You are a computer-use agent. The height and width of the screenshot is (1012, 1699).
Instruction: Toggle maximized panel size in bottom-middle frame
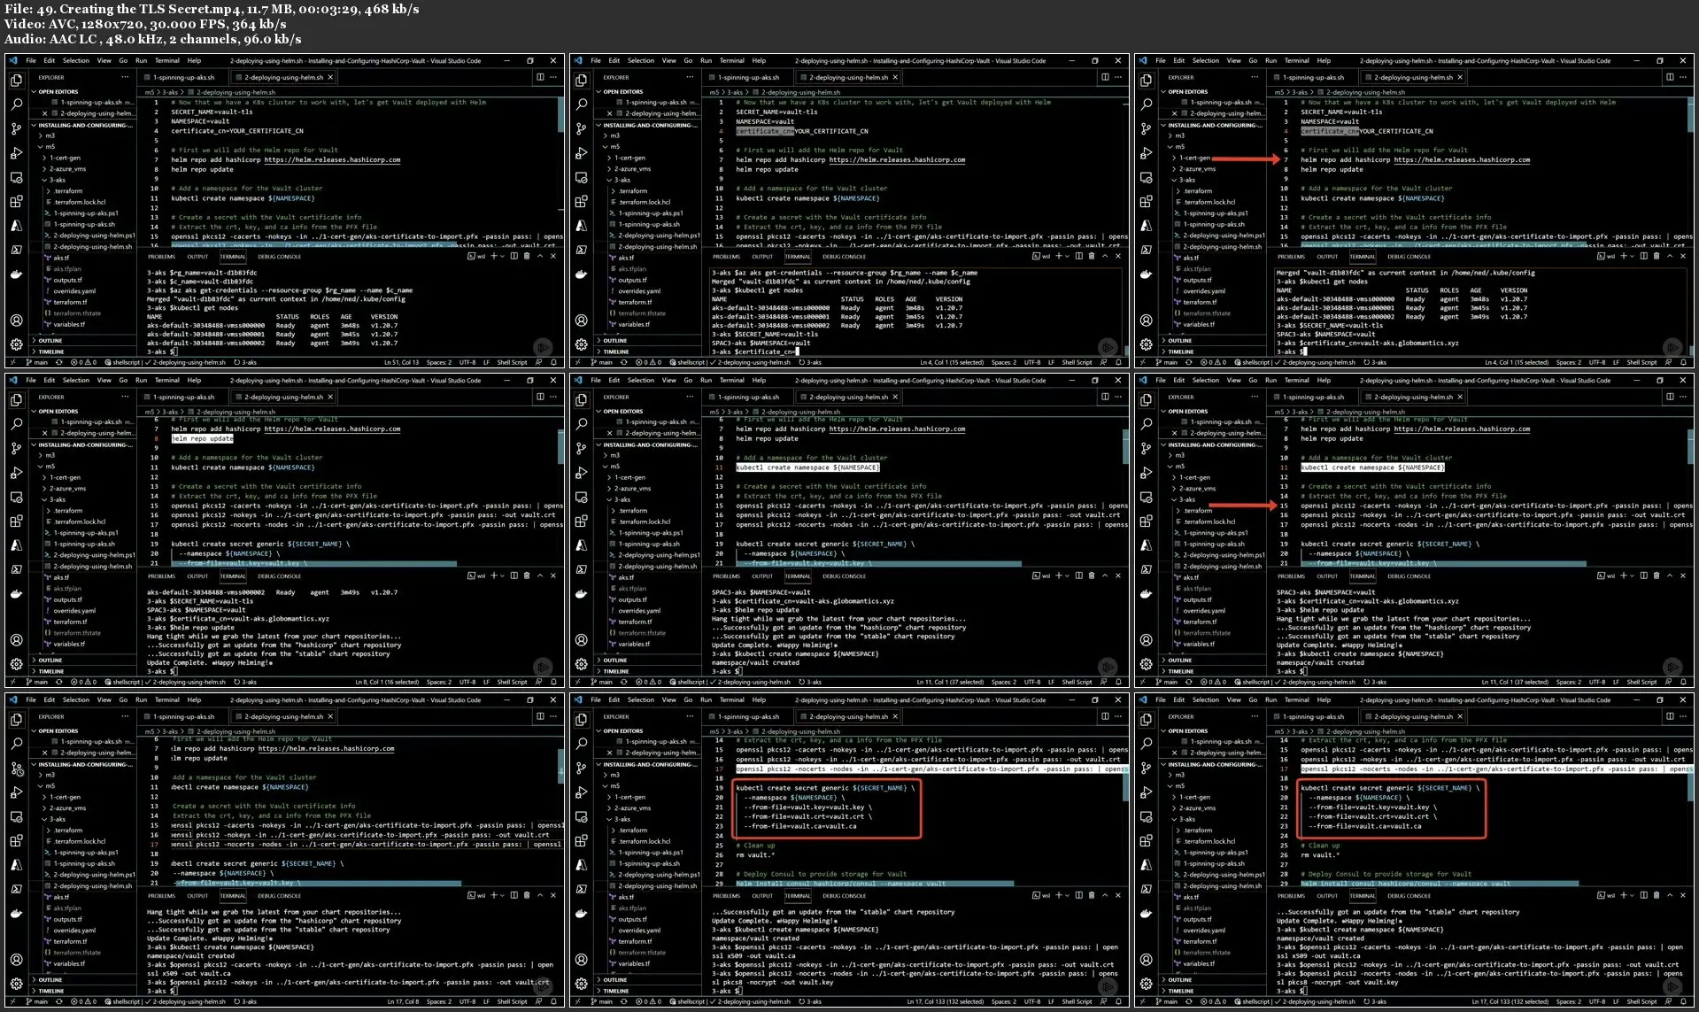(x=1105, y=895)
